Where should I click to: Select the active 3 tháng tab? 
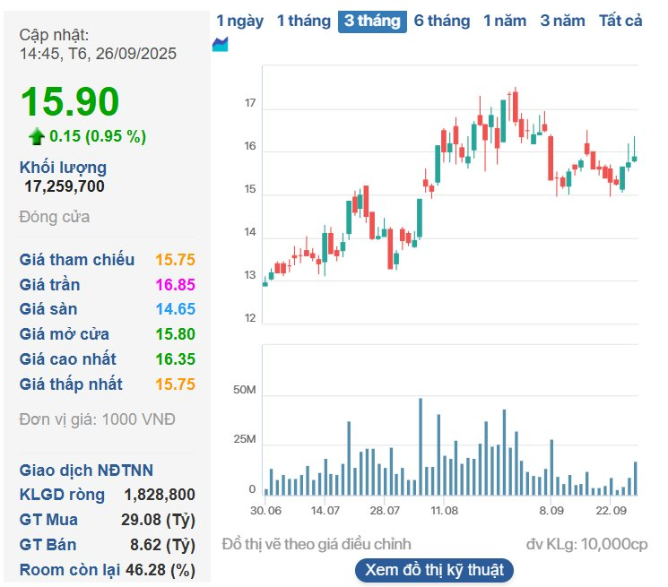[371, 22]
